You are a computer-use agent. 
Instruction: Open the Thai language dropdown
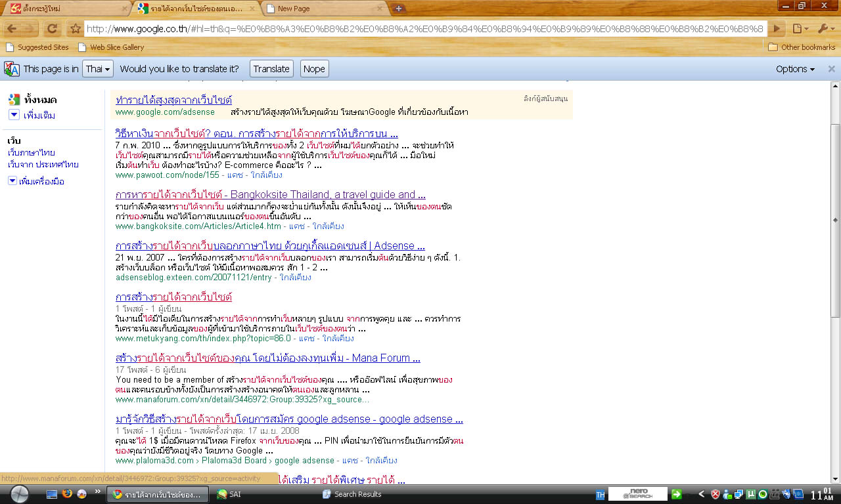tap(98, 69)
